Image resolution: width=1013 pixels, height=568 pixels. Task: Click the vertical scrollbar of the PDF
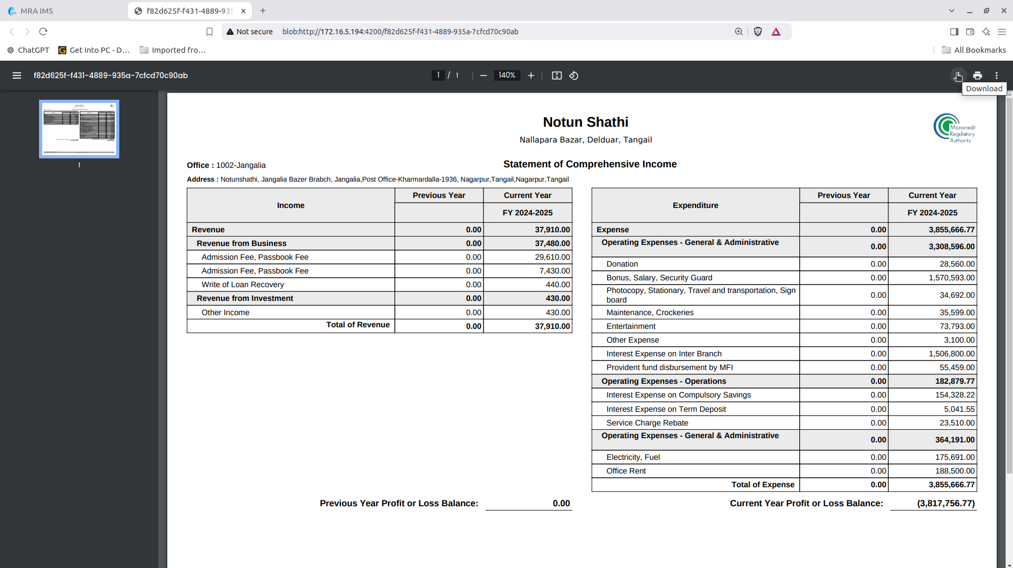[1009, 285]
